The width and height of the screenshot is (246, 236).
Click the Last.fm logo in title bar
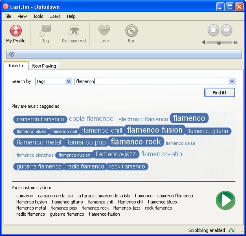(6, 6)
